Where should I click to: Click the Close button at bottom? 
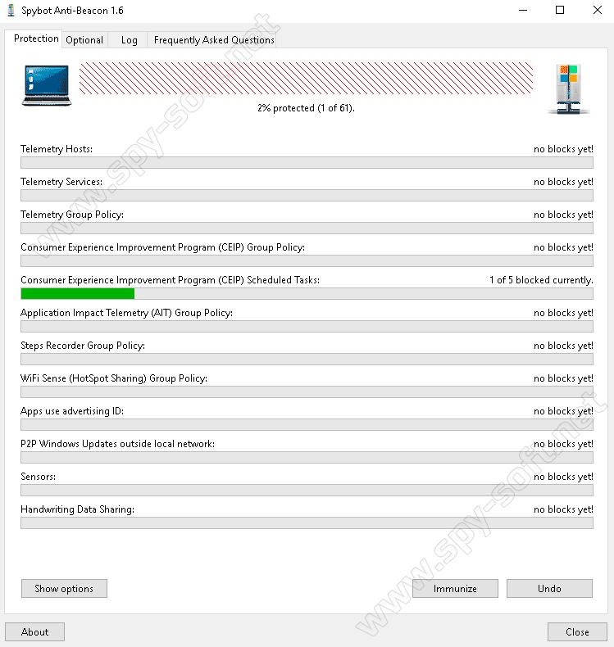pyautogui.click(x=577, y=631)
